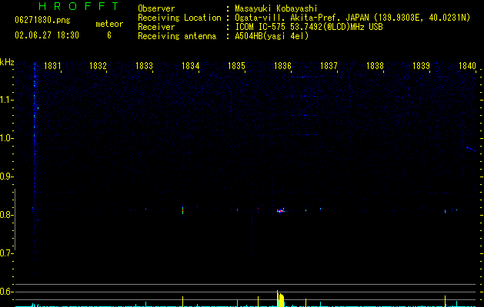Click the 0.7 kHz axis label

[x=6, y=253]
